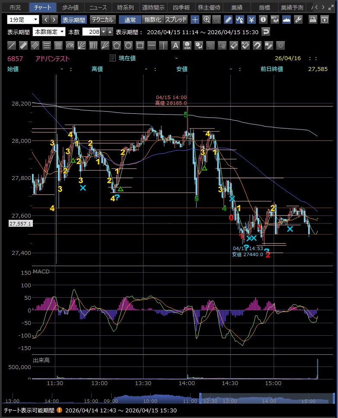Screen dimensions: 338x418
Task: Toggle the crosshair cursor button
Action: pos(195,19)
